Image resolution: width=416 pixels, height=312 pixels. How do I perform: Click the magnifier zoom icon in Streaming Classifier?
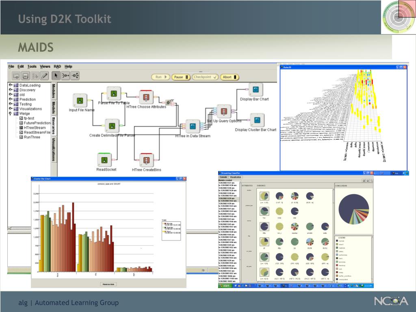click(x=371, y=181)
